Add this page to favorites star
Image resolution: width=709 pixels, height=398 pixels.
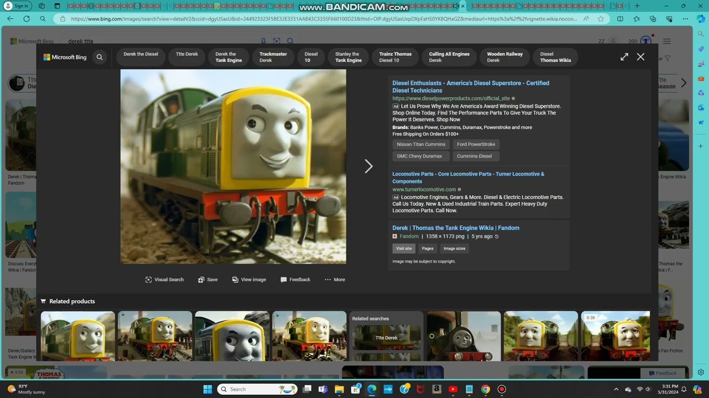tap(601, 19)
